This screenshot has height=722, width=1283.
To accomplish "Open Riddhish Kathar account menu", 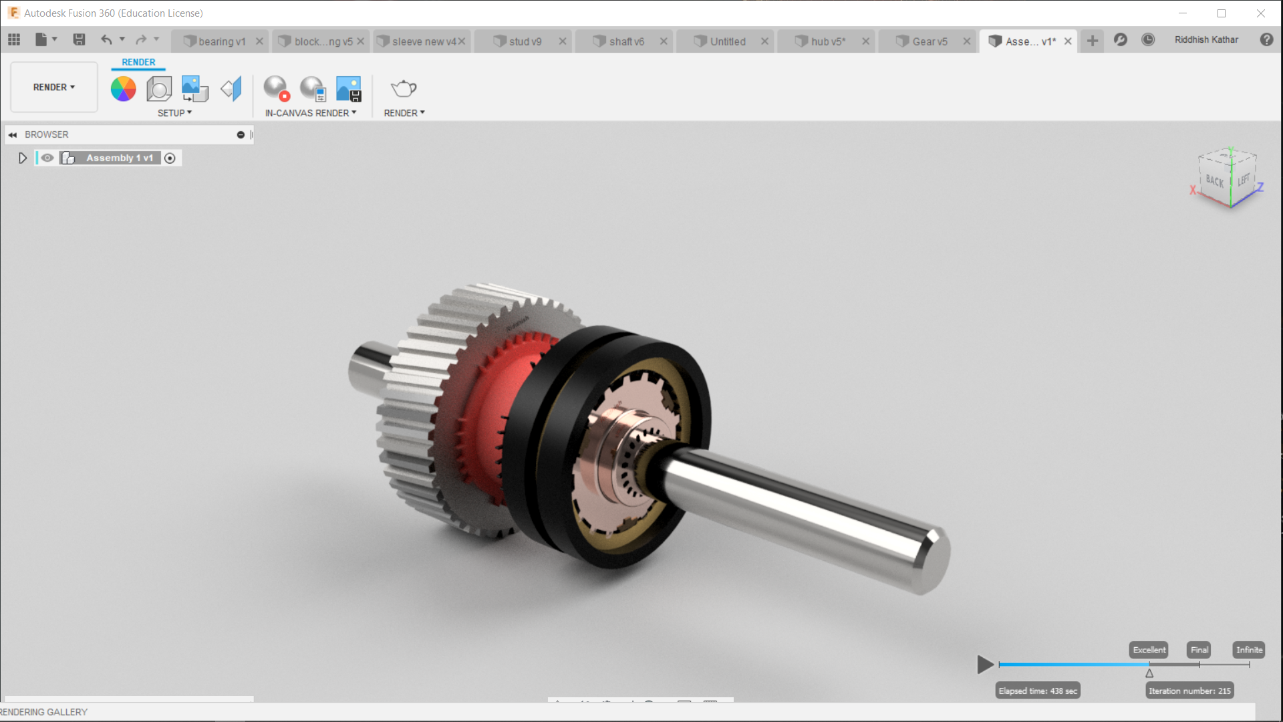I will pos(1206,40).
